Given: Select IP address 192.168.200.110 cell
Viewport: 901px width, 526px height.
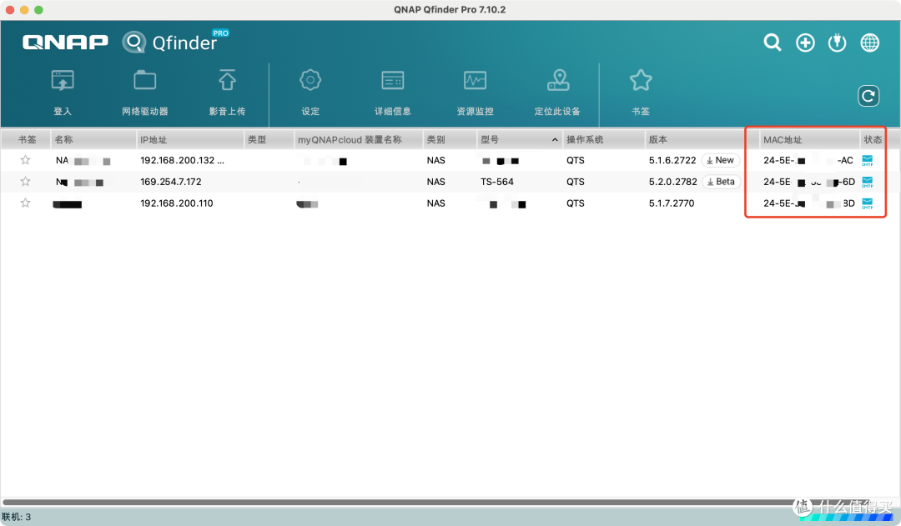Looking at the screenshot, I should pos(176,203).
